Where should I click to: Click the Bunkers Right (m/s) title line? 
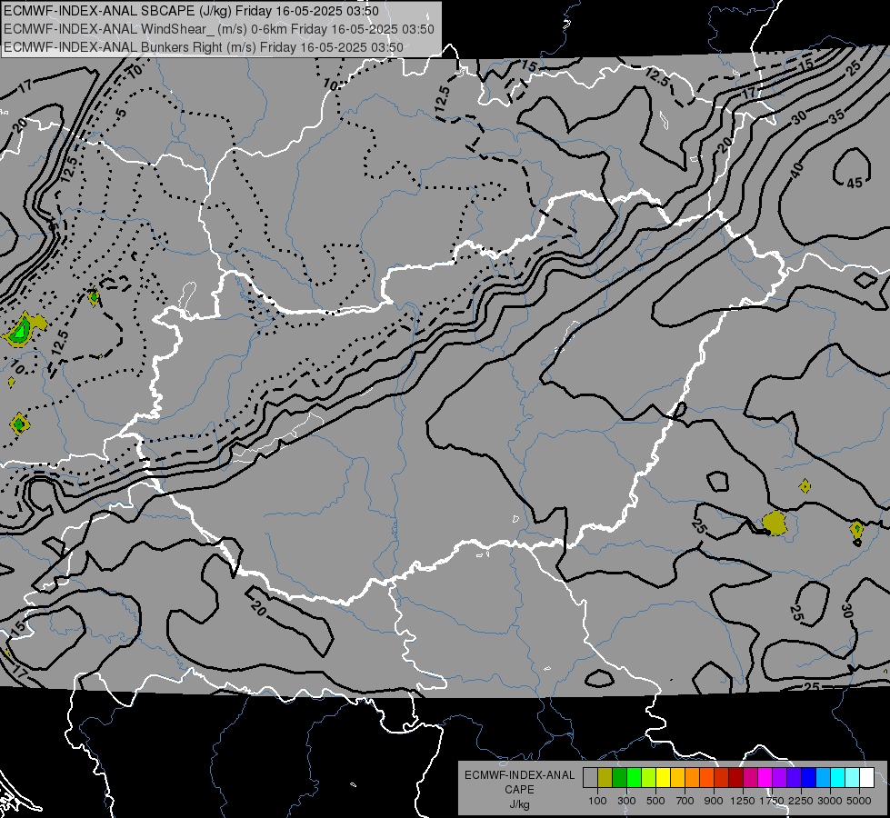point(204,47)
